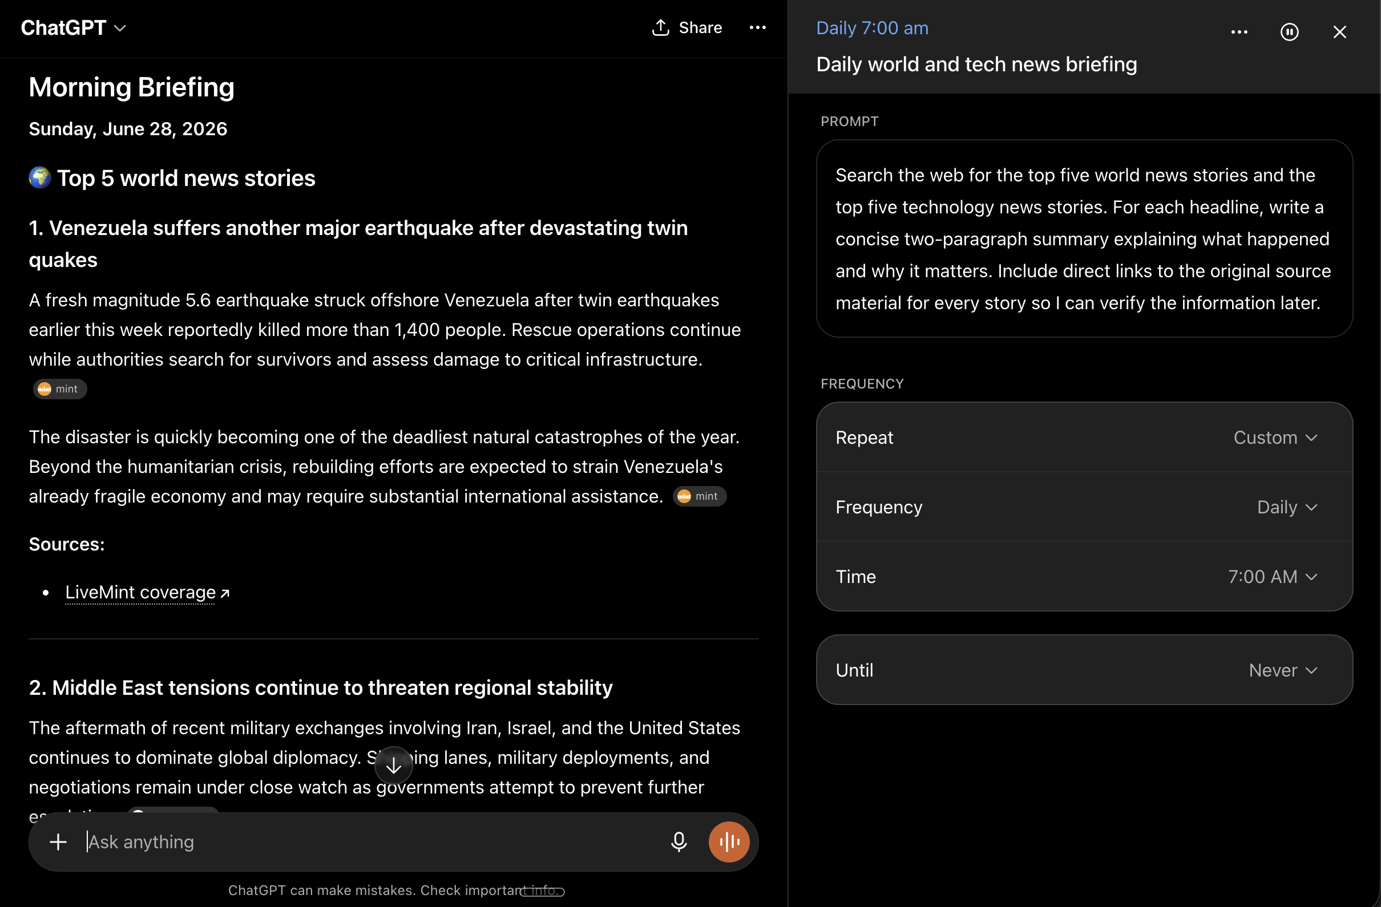
Task: Click the globe emoji beside Top 5 heading
Action: pos(40,177)
